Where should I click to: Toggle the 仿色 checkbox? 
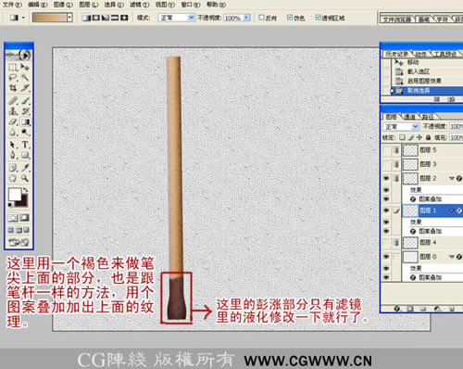pyautogui.click(x=290, y=18)
